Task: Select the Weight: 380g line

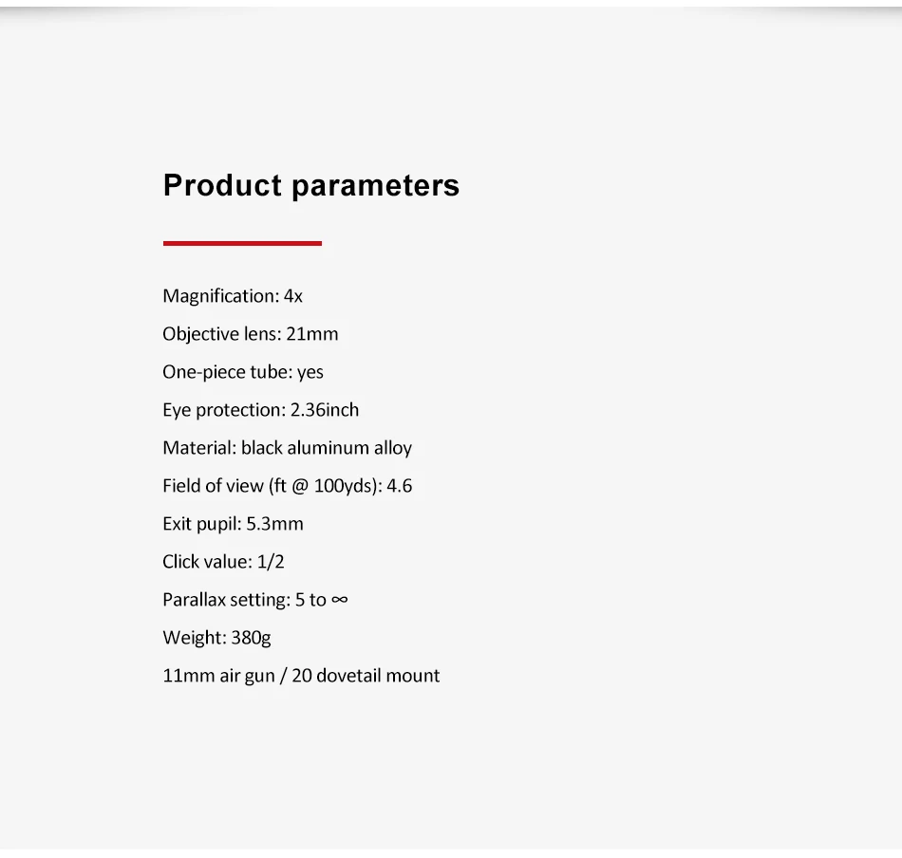Action: [x=216, y=638]
